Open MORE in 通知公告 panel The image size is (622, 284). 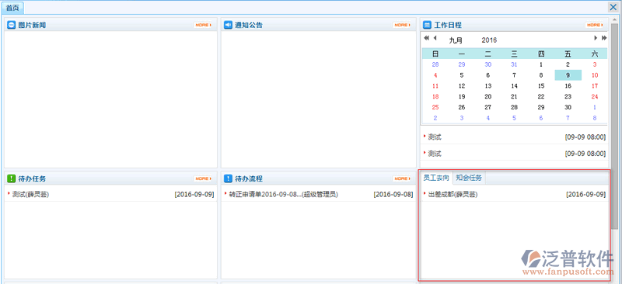[x=402, y=25]
